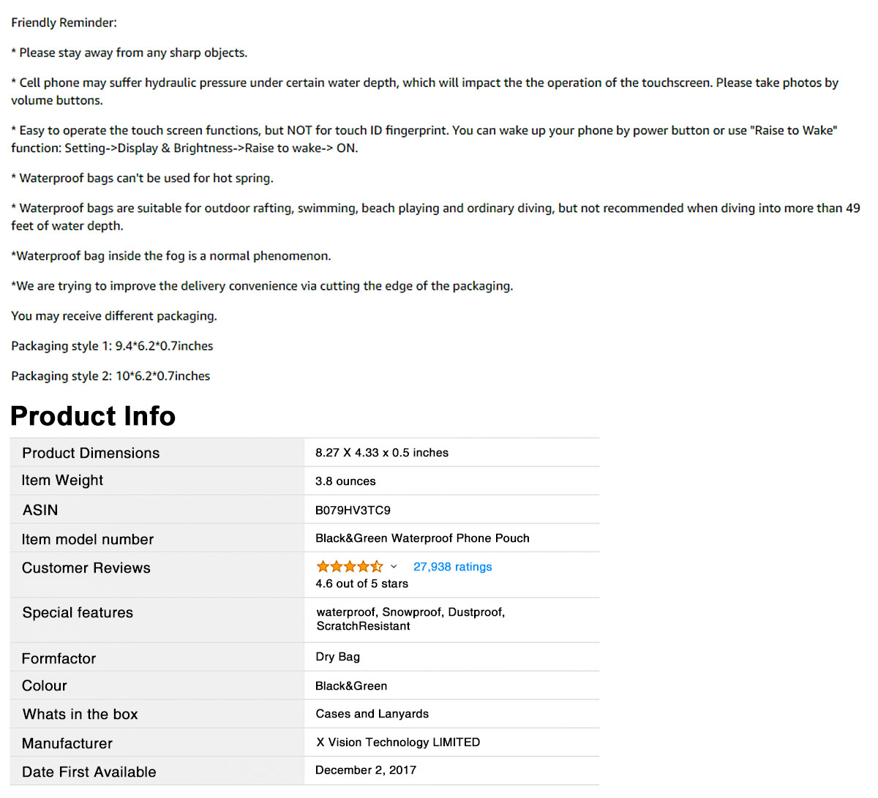Select the Dry Bag formfactor value
This screenshot has height=798, width=878.
(337, 657)
